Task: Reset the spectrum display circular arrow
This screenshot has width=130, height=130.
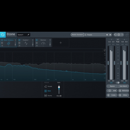Action: [105, 50]
